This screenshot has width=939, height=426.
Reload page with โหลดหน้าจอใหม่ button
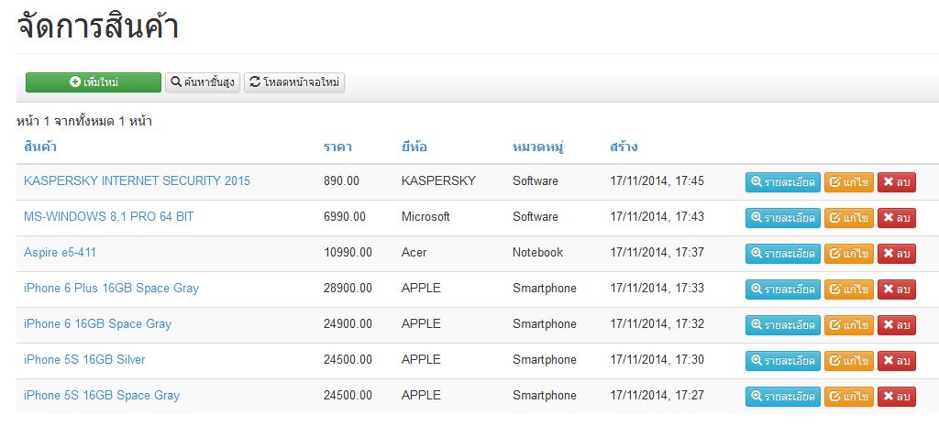pyautogui.click(x=294, y=82)
